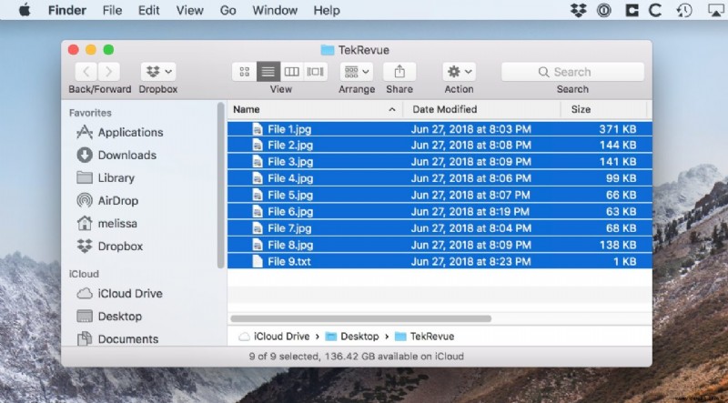
Task: Open the Dropbox toolbar dropdown
Action: (x=158, y=72)
